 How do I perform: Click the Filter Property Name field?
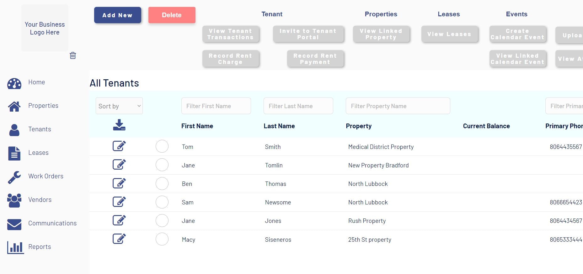pos(398,106)
